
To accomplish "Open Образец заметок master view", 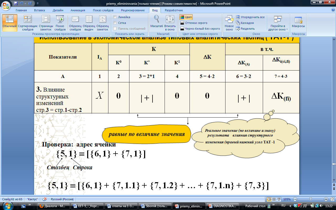I will coord(102,23).
